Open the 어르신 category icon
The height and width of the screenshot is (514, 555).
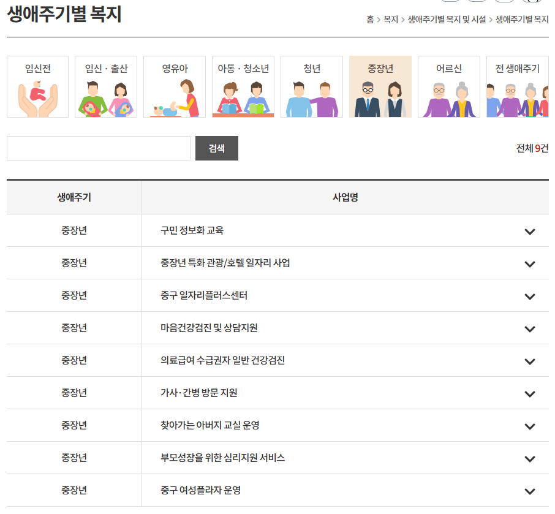pyautogui.click(x=449, y=87)
